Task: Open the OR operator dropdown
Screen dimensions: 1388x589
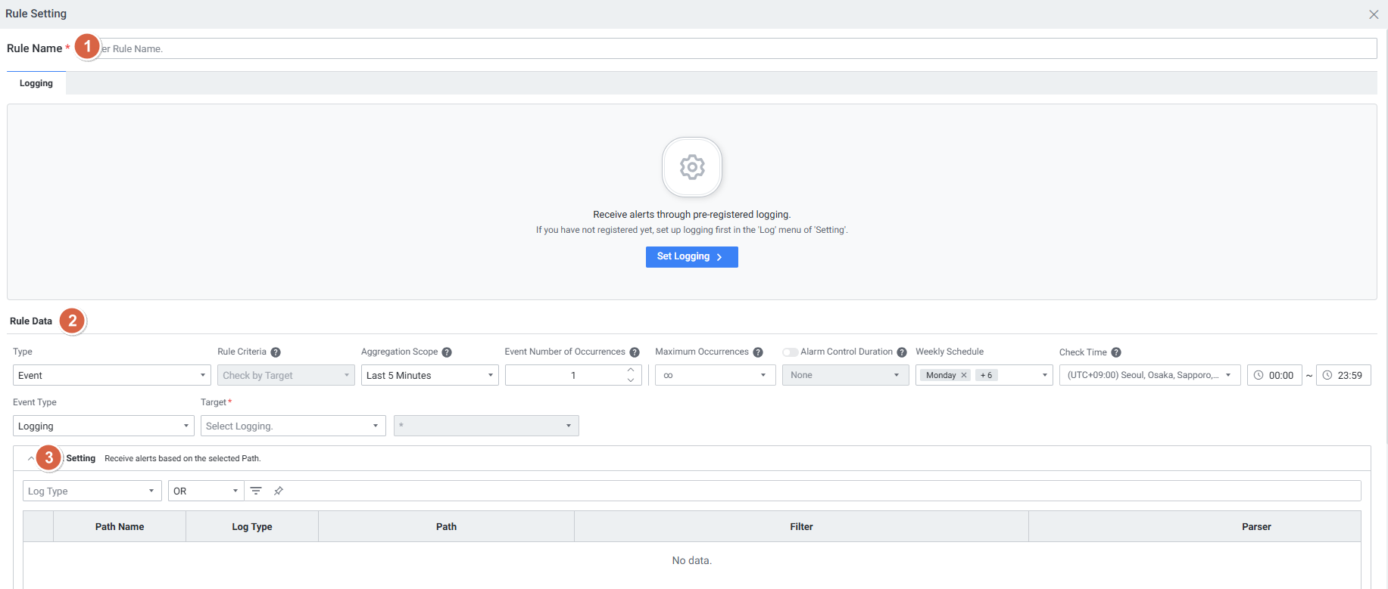Action: (205, 491)
